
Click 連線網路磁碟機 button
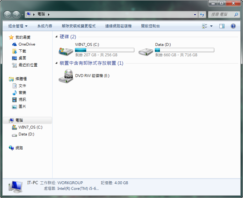pos(118,26)
